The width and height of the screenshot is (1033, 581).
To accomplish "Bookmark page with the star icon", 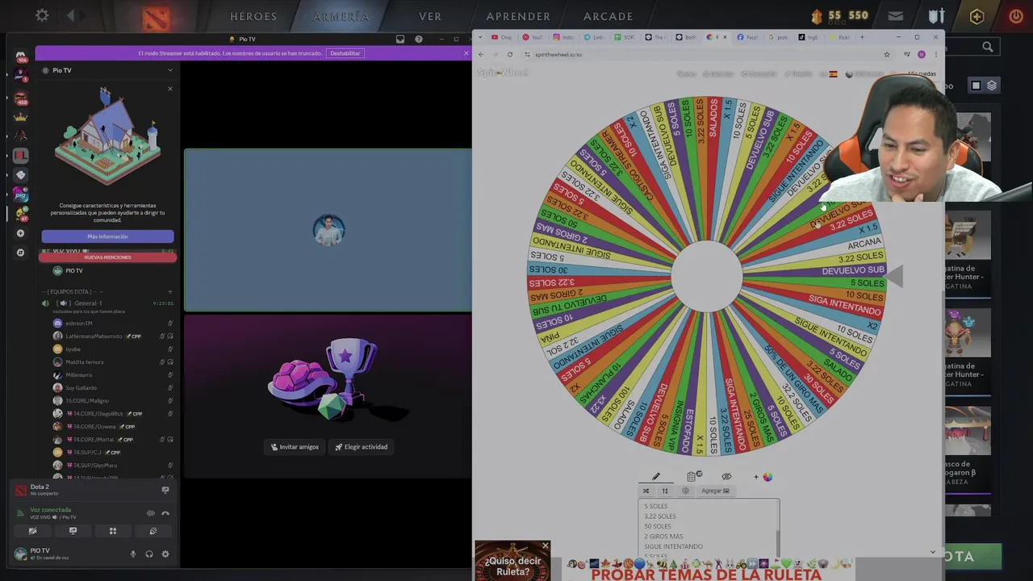I will (887, 54).
